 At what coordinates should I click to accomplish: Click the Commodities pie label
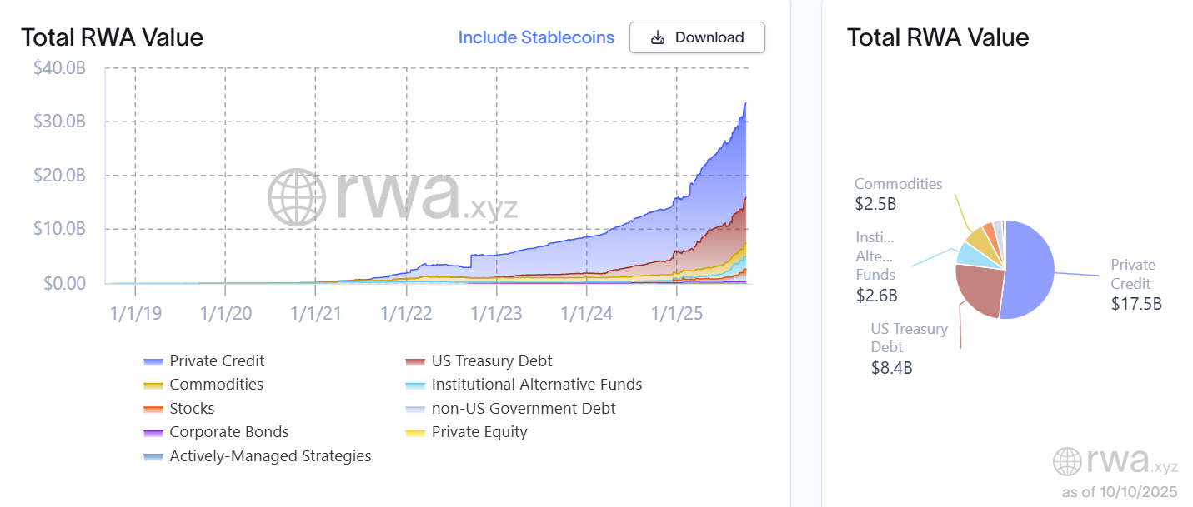[x=898, y=185]
